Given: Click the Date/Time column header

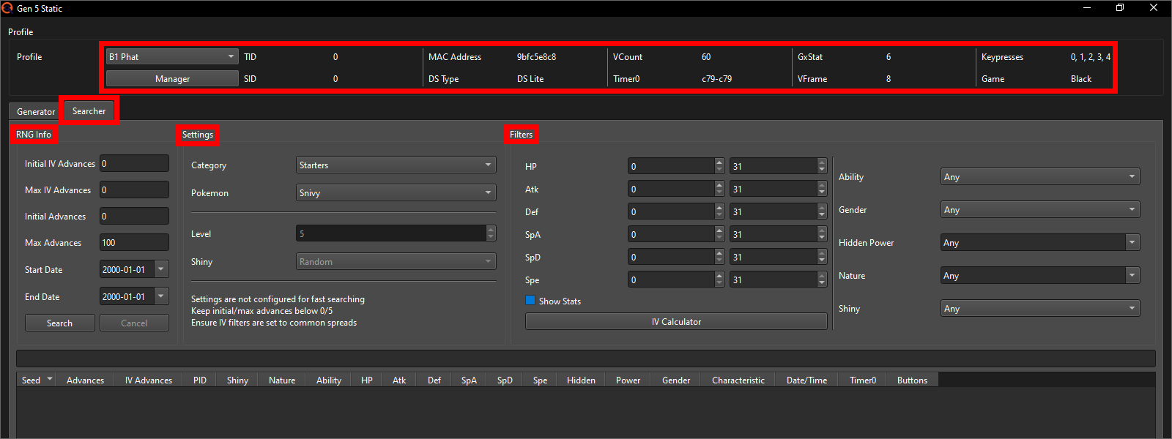Looking at the screenshot, I should tap(806, 380).
